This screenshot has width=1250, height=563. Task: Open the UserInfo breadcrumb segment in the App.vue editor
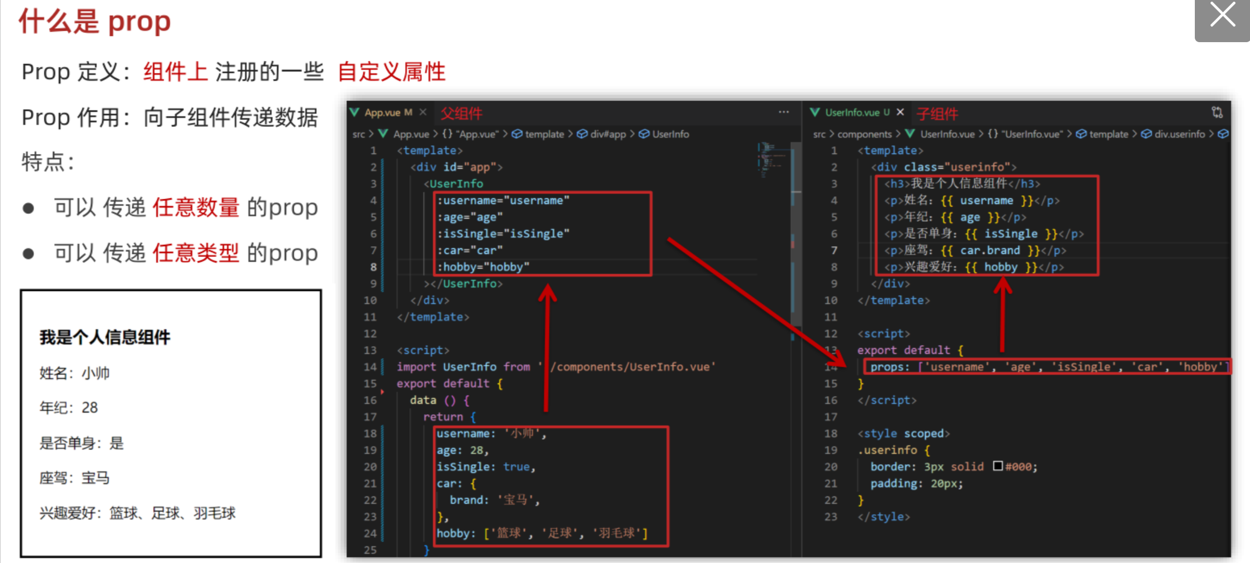[671, 134]
